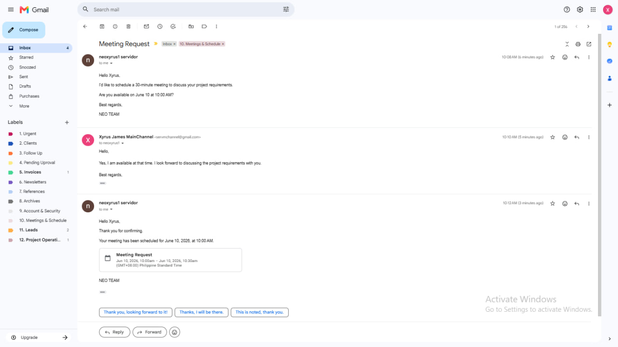Show details dropdown for first 'to me'
Image resolution: width=618 pixels, height=347 pixels.
(x=111, y=63)
